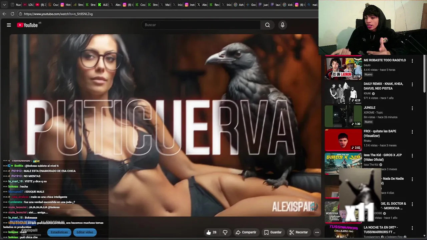Viewport: 427px width, 240px height.
Task: Switch to the Crui browser tab
Action: coord(53,5)
